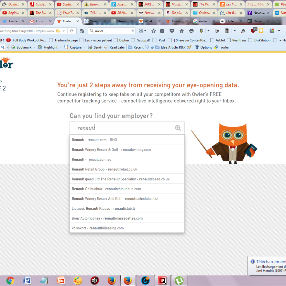
Task: Click the Owler logo
Action: [7, 63]
